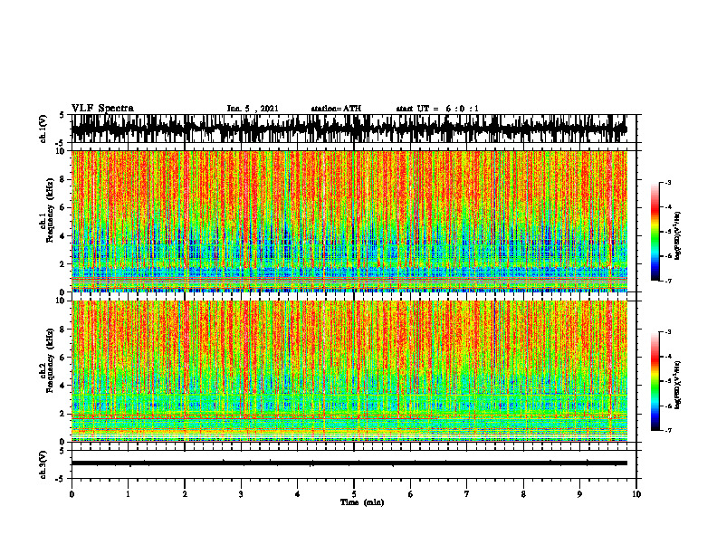Click the "VLF Spectra" title text
The width and height of the screenshot is (717, 554).
pyautogui.click(x=102, y=109)
